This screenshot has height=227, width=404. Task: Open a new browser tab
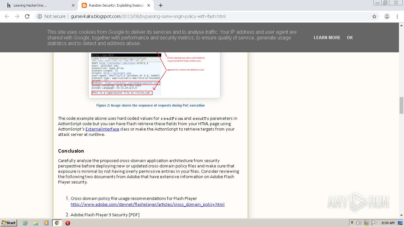click(x=161, y=5)
